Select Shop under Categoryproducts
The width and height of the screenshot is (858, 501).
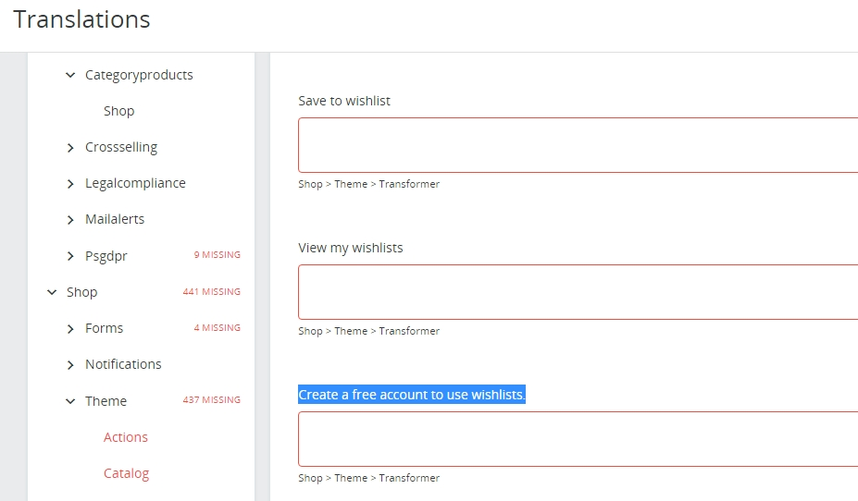pos(118,111)
